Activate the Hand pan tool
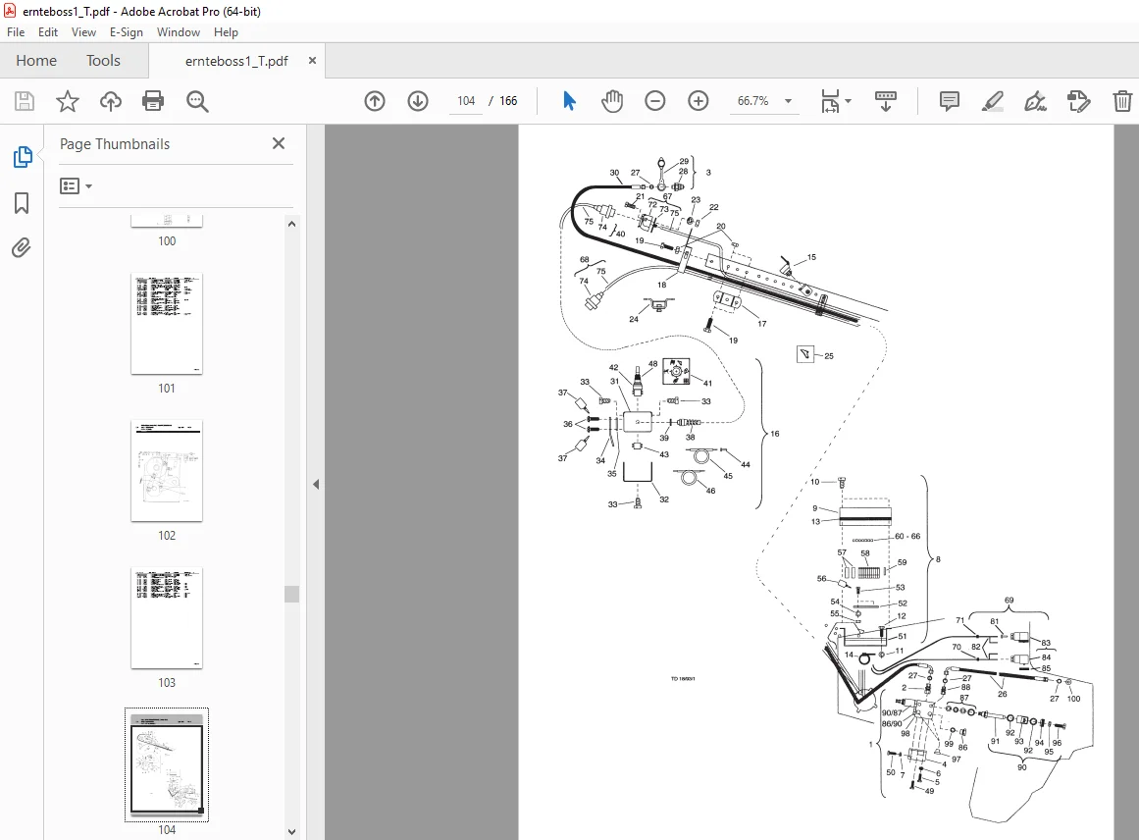 (612, 101)
